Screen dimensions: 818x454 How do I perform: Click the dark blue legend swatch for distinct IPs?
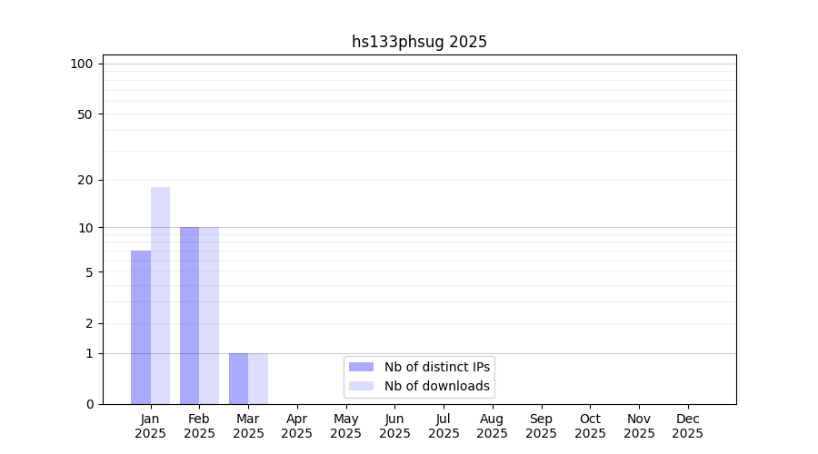click(x=361, y=367)
